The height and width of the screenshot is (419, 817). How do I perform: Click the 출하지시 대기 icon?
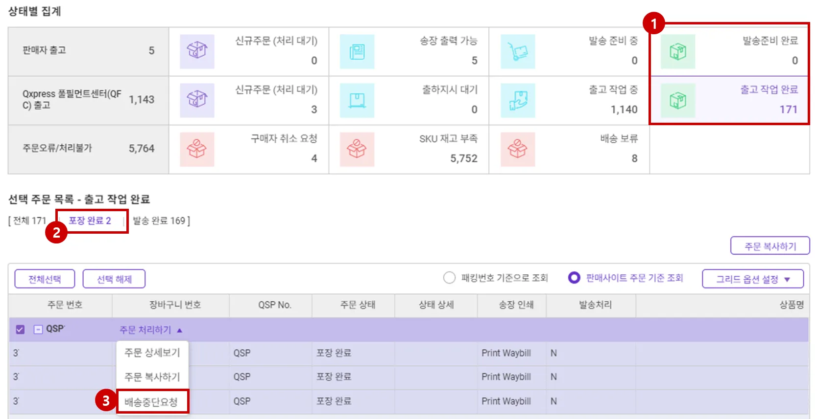point(357,100)
